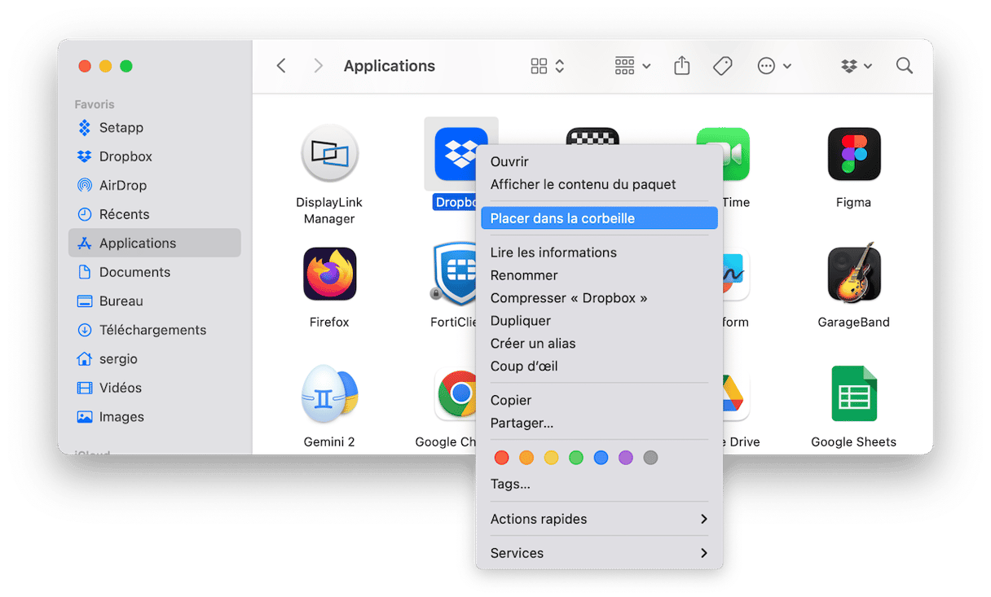Open the DisplayLink Manager app icon
This screenshot has height=597, width=991.
pos(329,154)
